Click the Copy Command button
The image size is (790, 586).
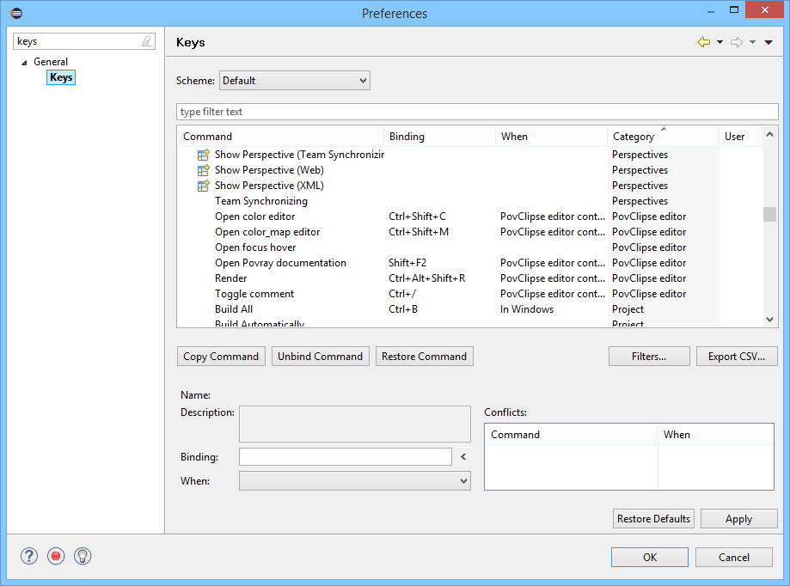221,357
